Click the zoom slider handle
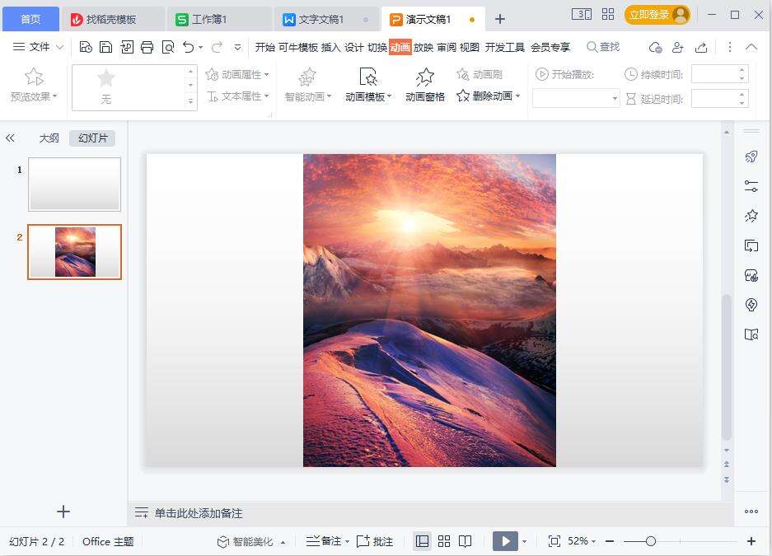772x556 pixels. tap(651, 541)
